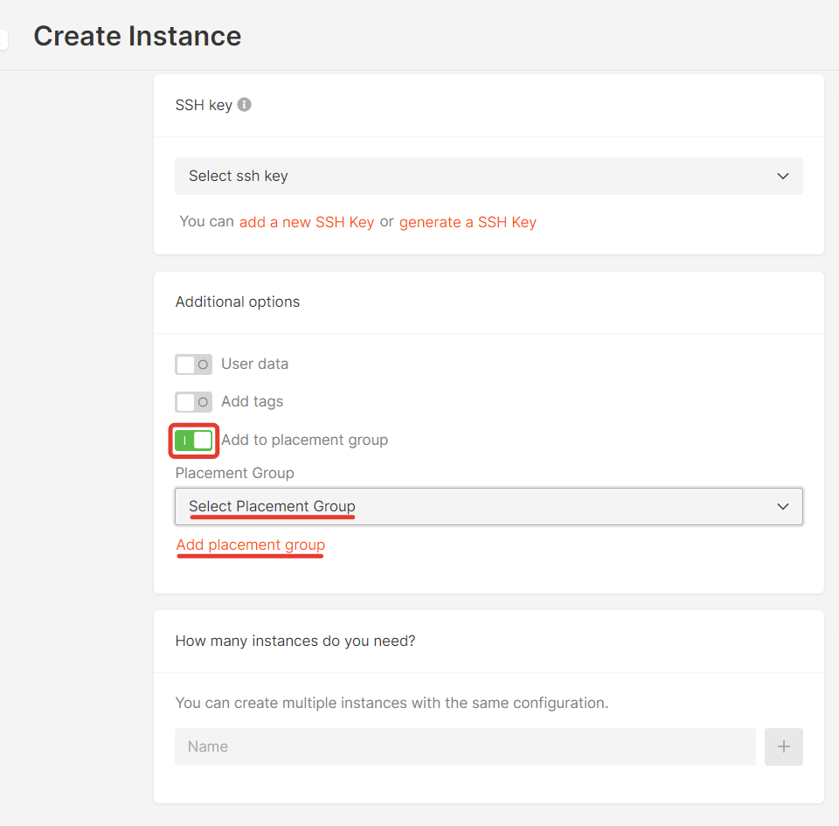Screen dimensions: 839x826
Task: Turn on the Add tags switch
Action: coord(193,402)
